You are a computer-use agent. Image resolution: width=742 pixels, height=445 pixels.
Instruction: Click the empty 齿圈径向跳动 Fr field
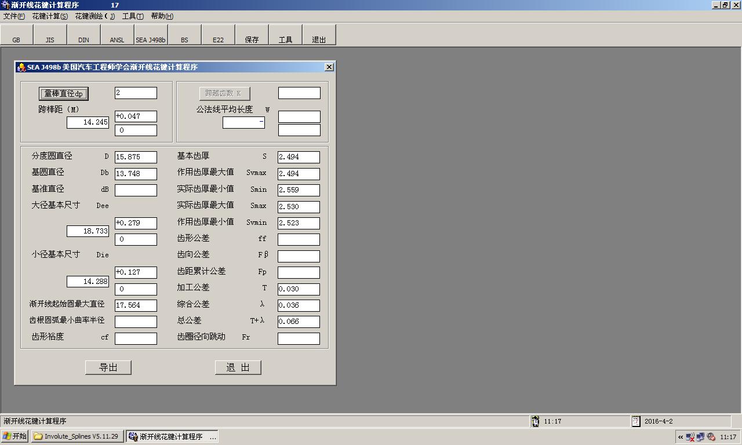point(299,338)
